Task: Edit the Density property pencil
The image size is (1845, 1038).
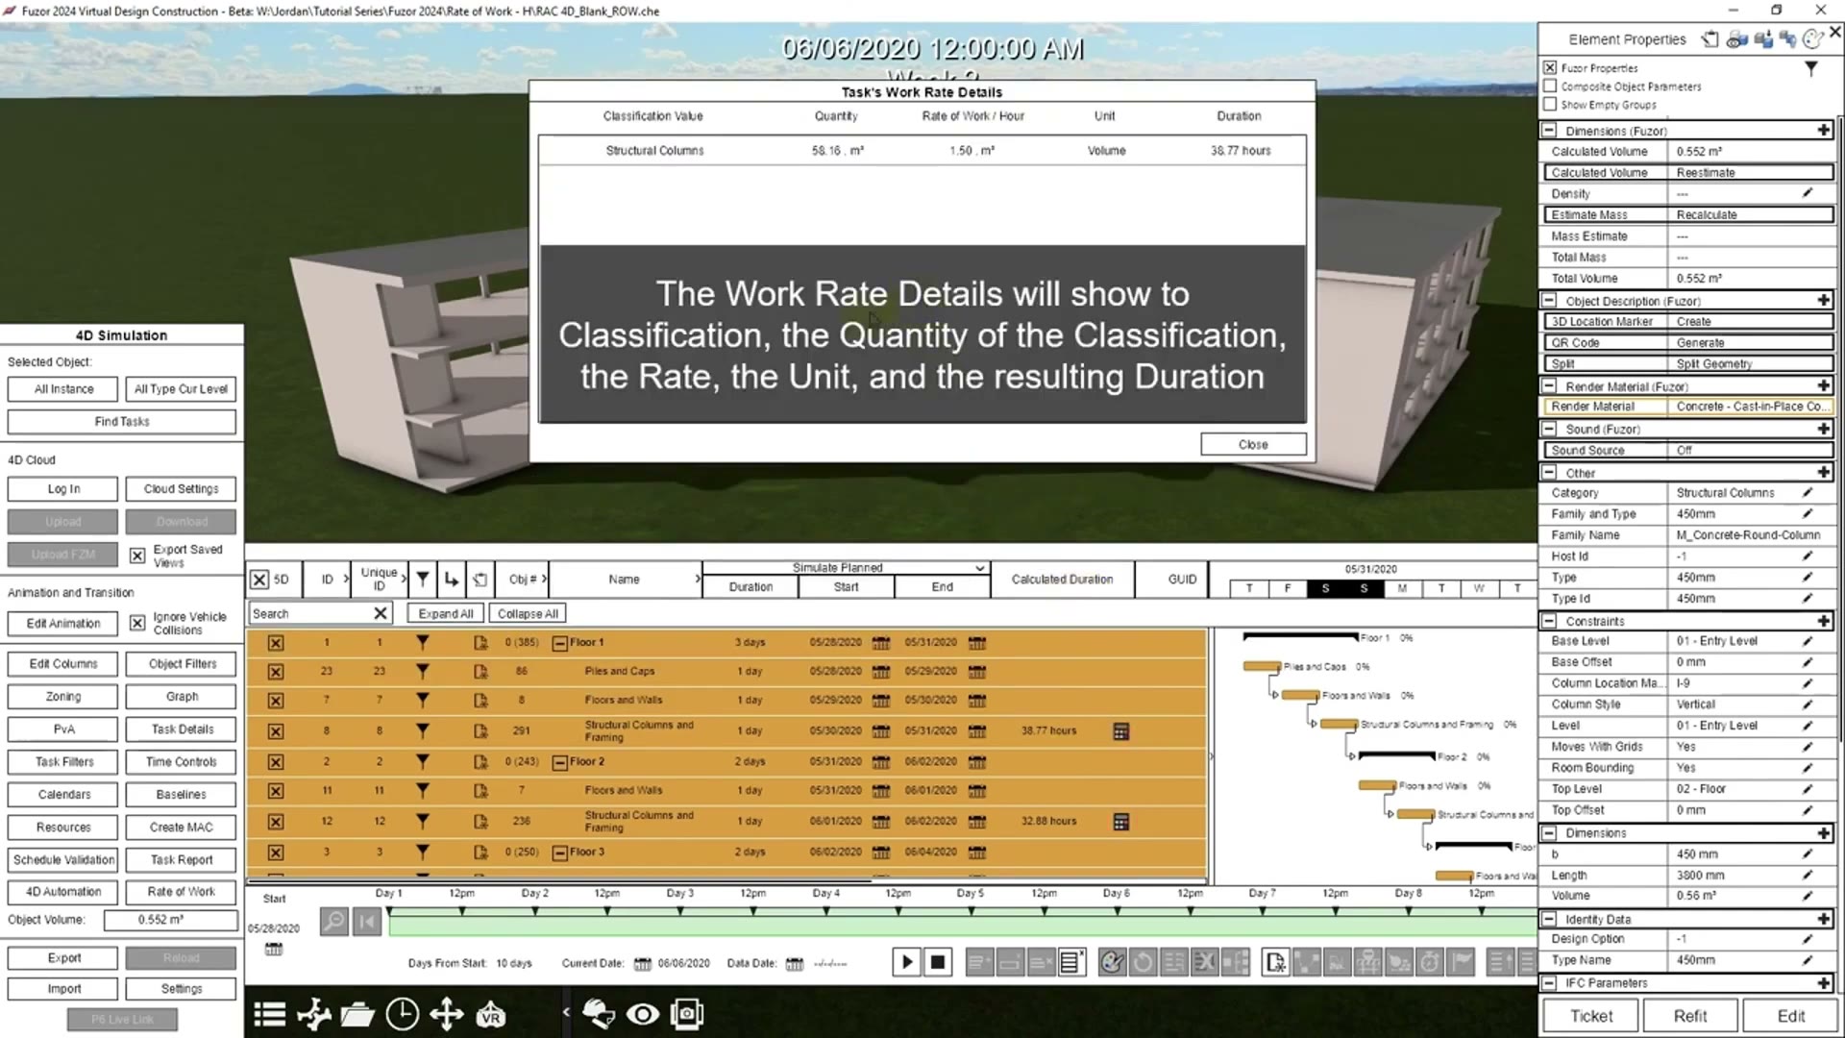Action: pos(1808,193)
